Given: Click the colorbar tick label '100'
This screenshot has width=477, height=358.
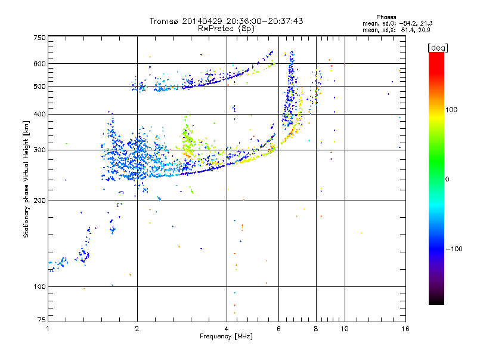Looking at the screenshot, I should click(451, 110).
